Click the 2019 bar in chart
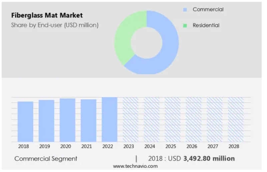This screenshot has height=172, width=267. tap(46, 121)
